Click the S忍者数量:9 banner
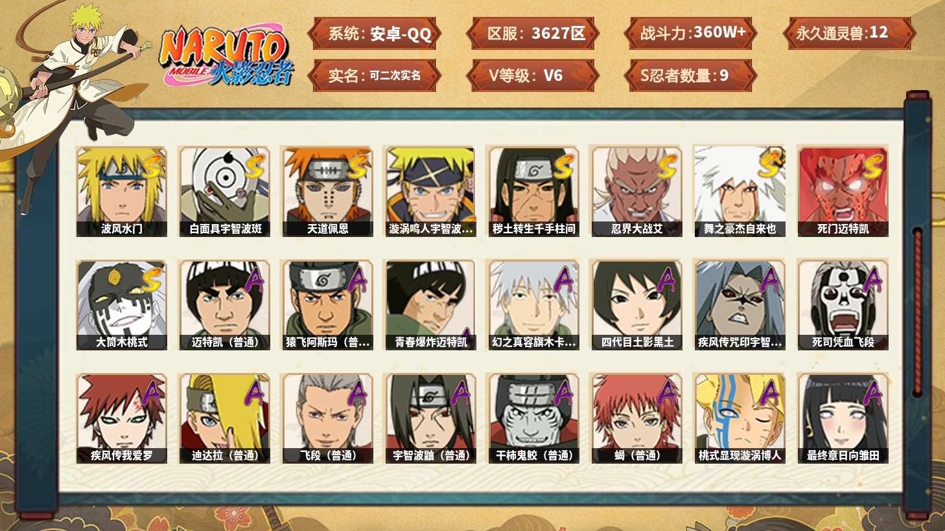Viewport: 945px width, 531px height. [690, 76]
